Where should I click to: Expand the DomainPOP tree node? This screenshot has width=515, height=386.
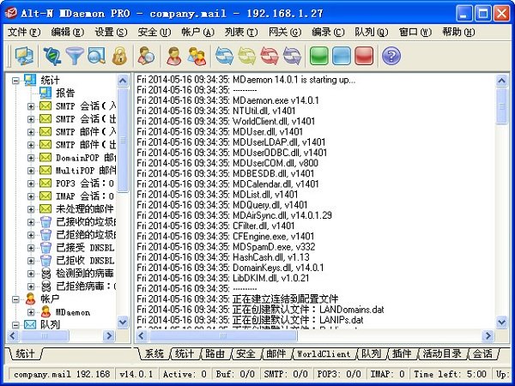click(x=31, y=158)
